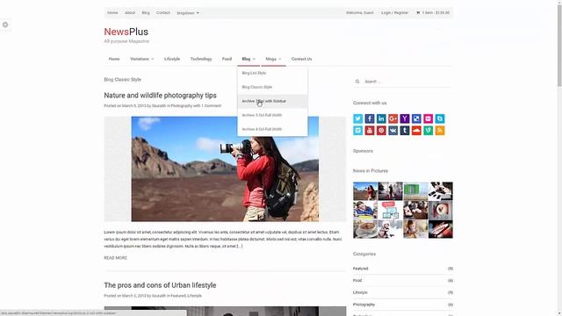Click the search magnifier icon in sidebar
Viewport: 562px width, 316px height.
click(357, 82)
